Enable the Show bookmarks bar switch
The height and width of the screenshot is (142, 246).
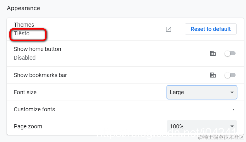230,75
